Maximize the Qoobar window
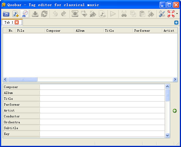181x147 pixels. click(x=169, y=5)
